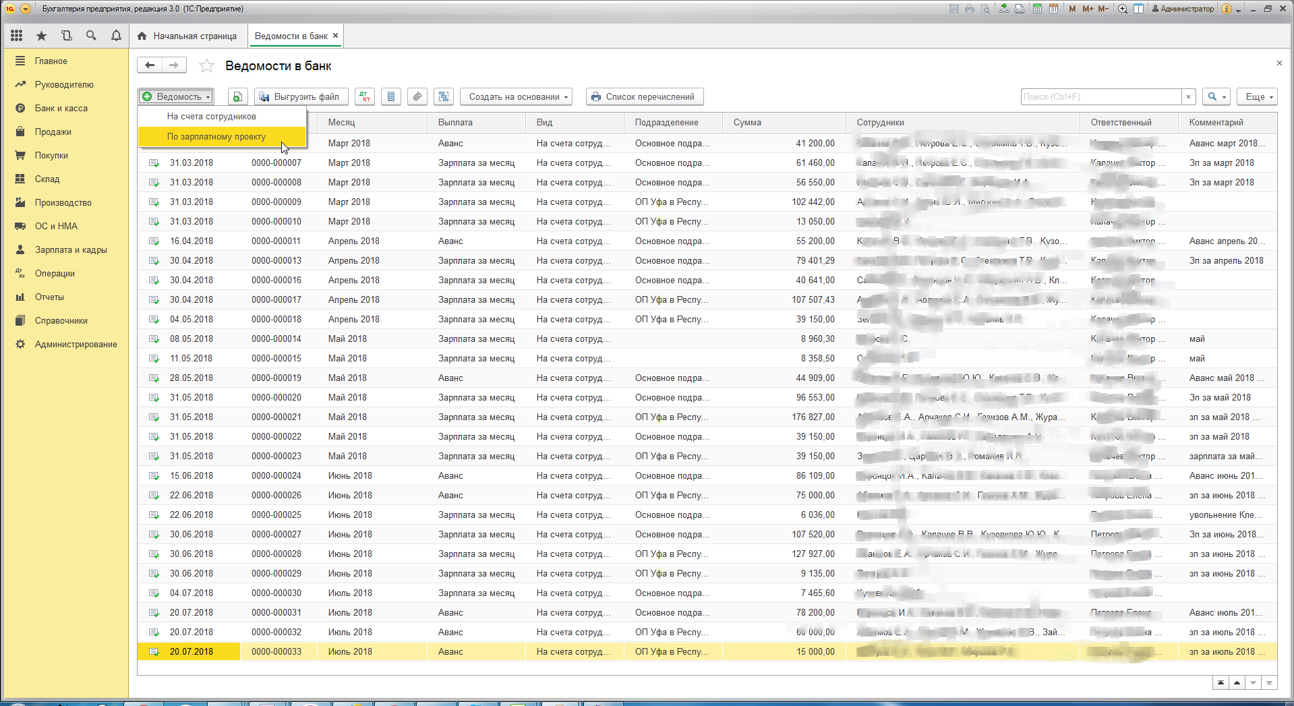Open the document report list icon
This screenshot has width=1294, height=706.
point(391,96)
